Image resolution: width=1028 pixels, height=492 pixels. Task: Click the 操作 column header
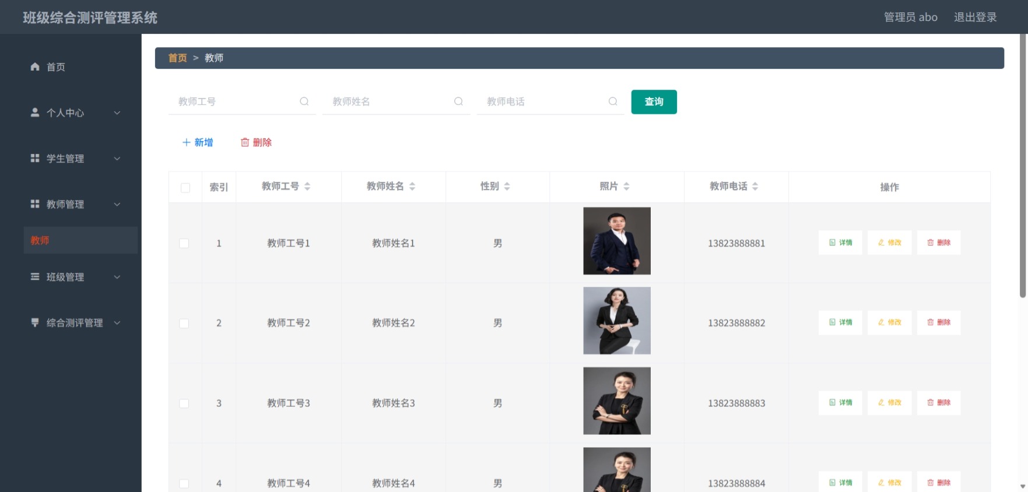(x=889, y=187)
